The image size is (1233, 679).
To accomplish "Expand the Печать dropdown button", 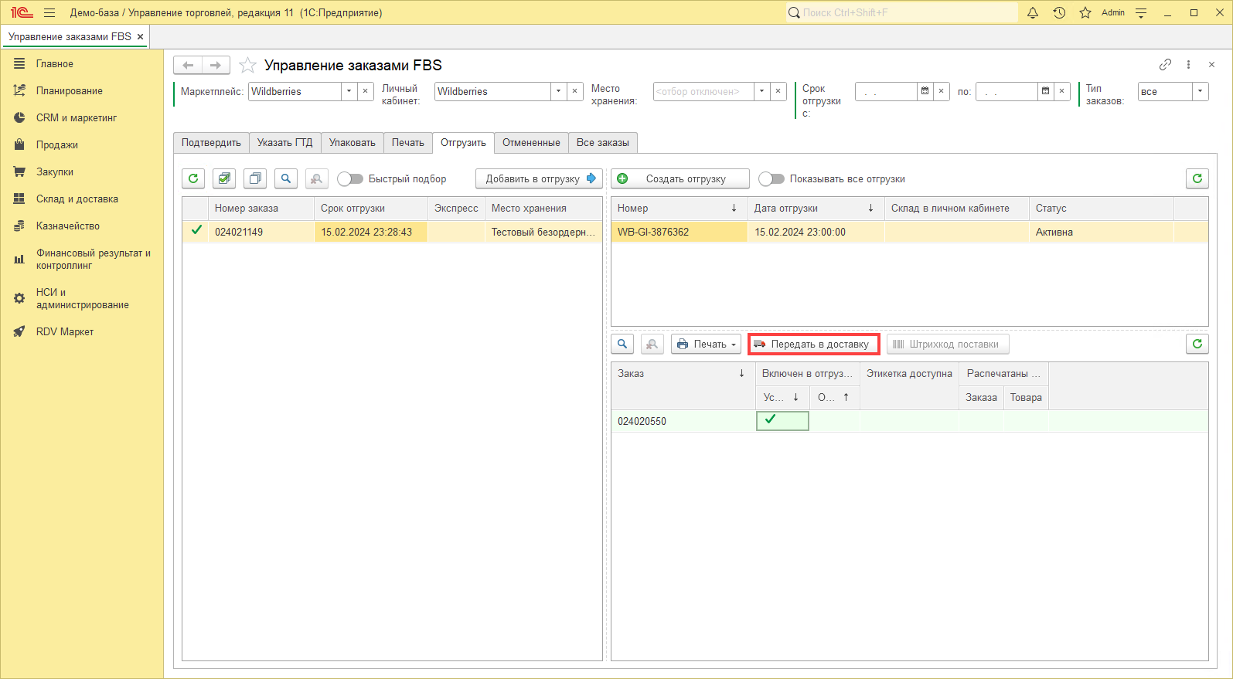I will [706, 344].
